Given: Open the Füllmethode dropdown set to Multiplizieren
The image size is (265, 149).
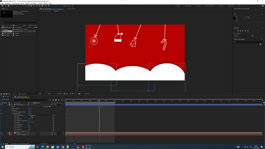Looking at the screenshot, I should [x=39, y=115].
